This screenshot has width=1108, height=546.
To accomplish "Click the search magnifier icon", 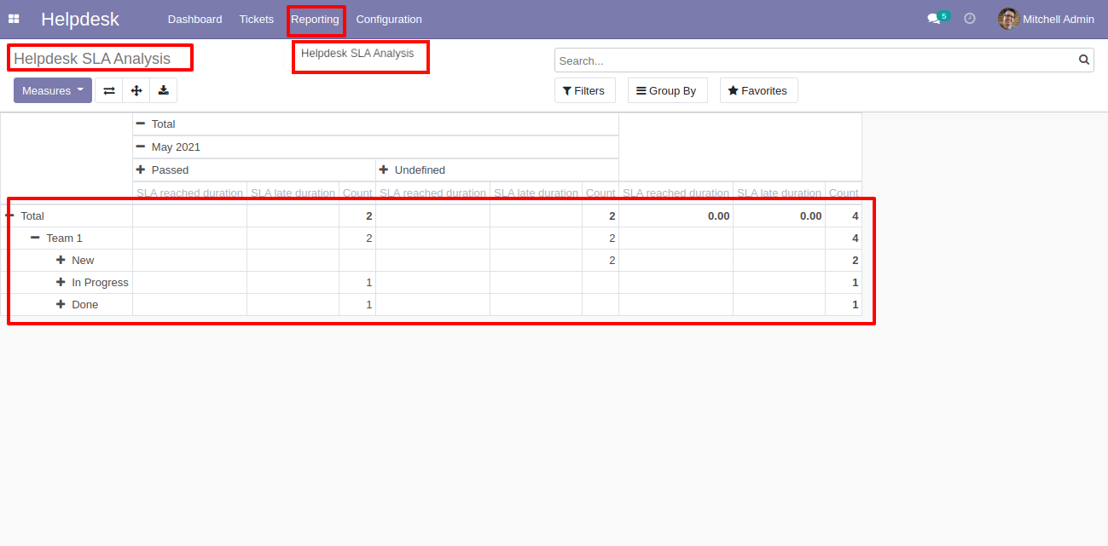I will pyautogui.click(x=1084, y=60).
